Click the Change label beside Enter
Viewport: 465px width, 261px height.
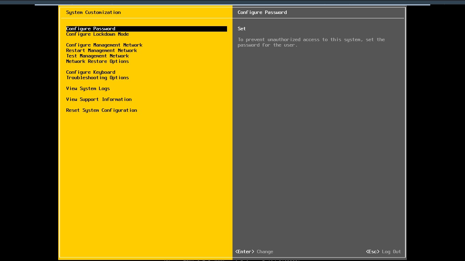coord(265,252)
